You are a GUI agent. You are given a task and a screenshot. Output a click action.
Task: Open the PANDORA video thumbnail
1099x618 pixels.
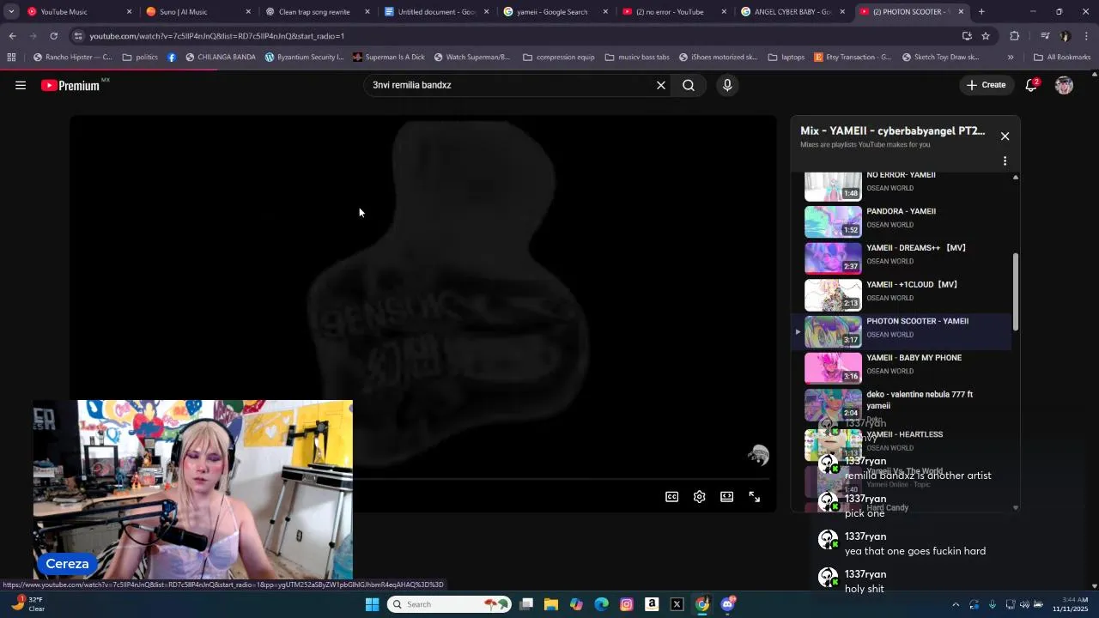point(833,221)
